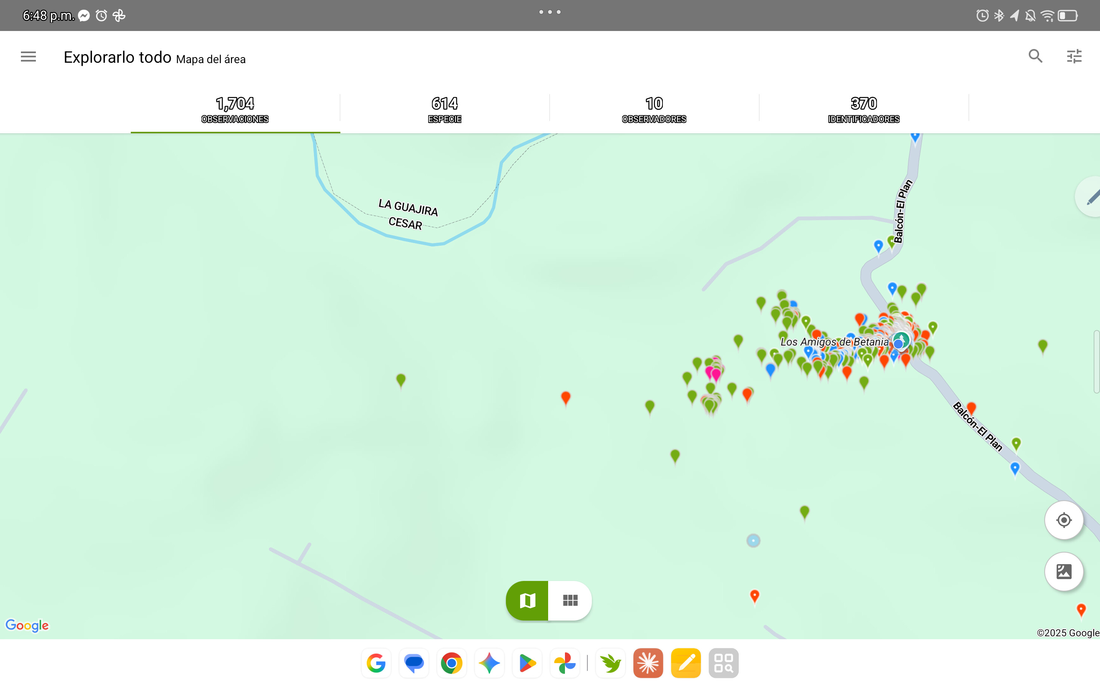Click the Los Amigos de Betania place label
Screen dimensions: 1100x687
coord(834,342)
